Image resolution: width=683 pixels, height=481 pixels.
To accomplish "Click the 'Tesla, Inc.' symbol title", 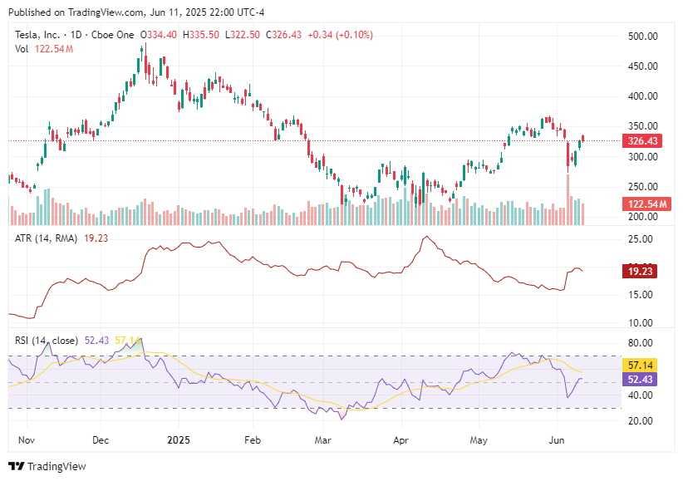I will tap(37, 35).
